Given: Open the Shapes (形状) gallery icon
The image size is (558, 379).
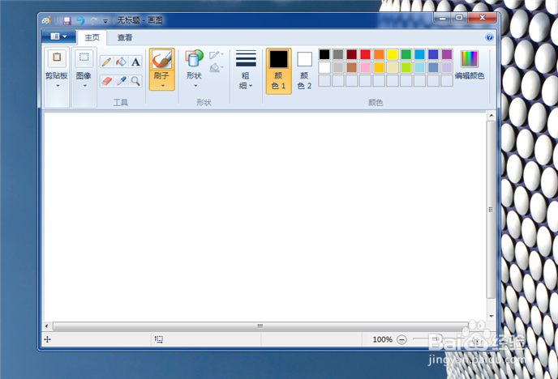Looking at the screenshot, I should click(x=194, y=58).
